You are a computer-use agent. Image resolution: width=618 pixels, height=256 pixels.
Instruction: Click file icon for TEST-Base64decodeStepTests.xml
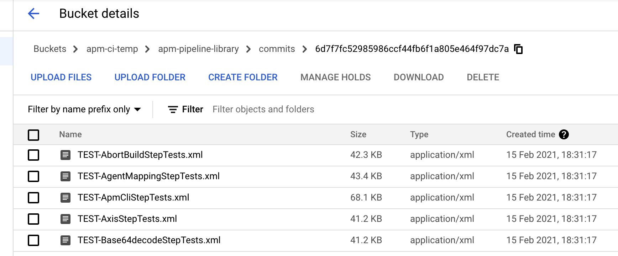pyautogui.click(x=66, y=240)
